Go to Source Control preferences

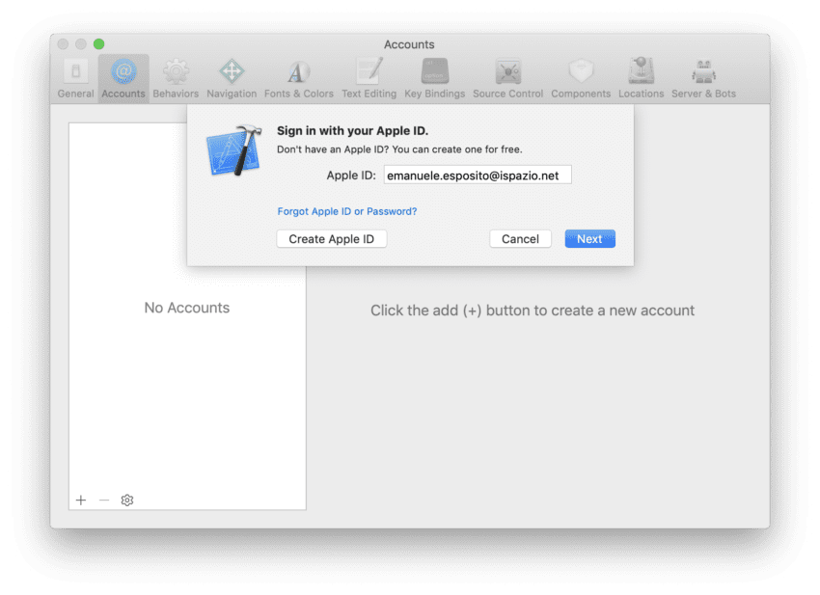[507, 78]
